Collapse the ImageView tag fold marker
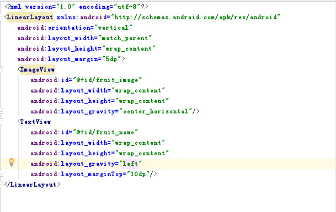Image resolution: width=336 pixels, height=212 pixels. [x=1, y=69]
